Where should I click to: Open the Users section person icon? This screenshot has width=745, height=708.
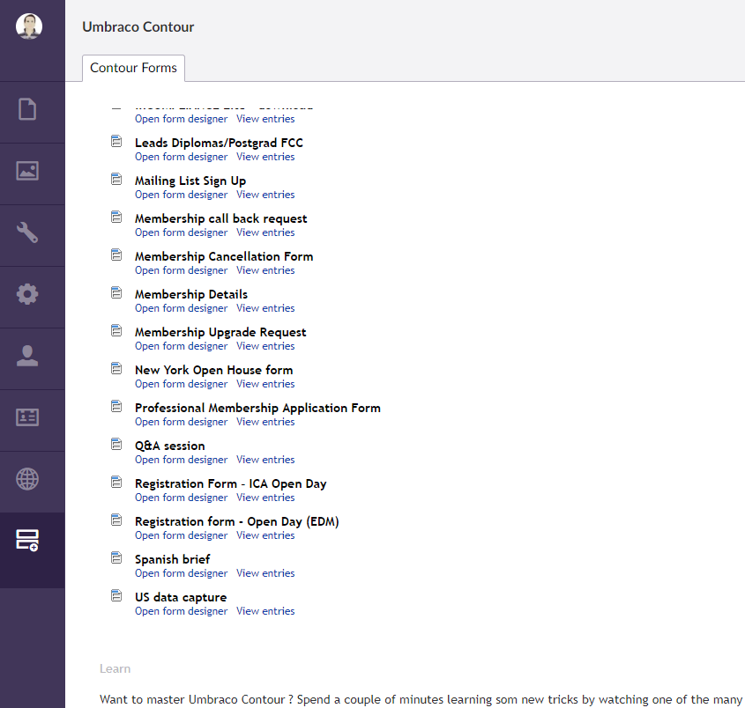coord(27,356)
